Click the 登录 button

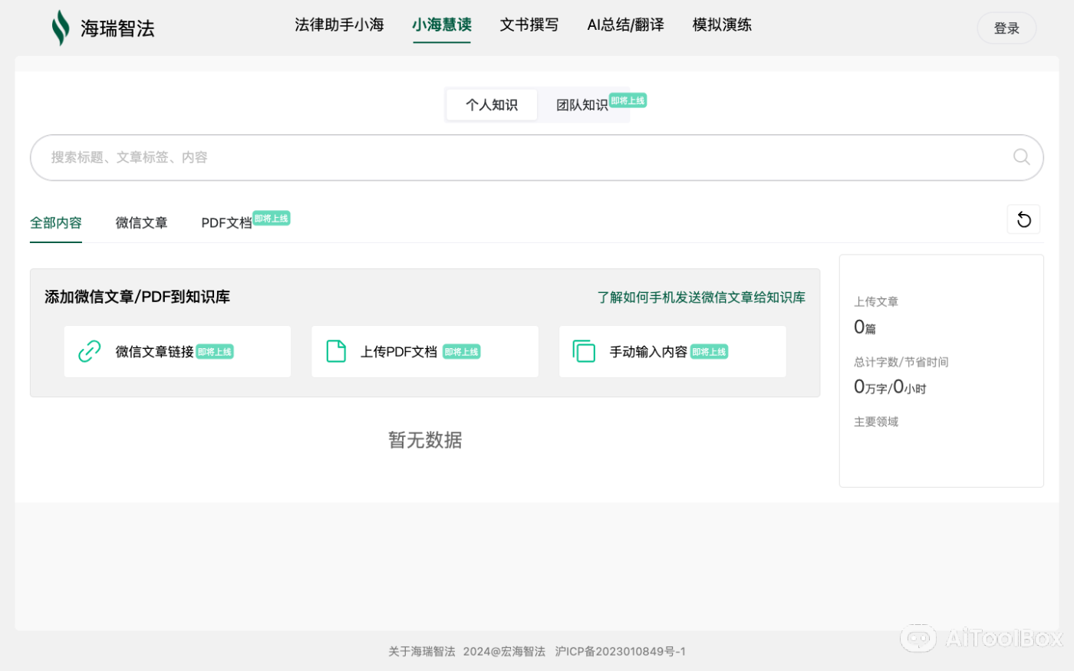(1006, 27)
